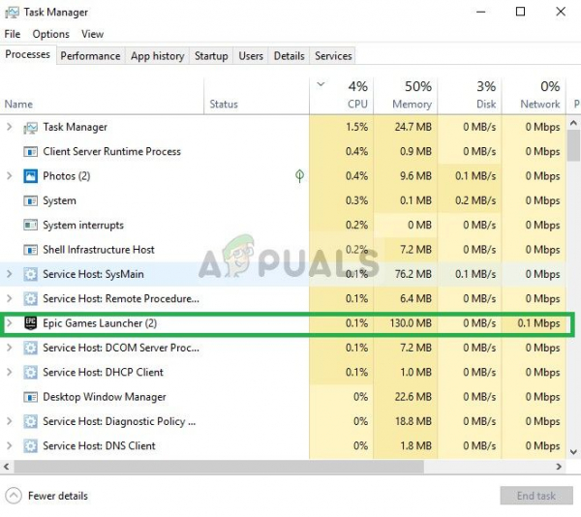The width and height of the screenshot is (581, 517).
Task: Click the Epic Games Launcher icon
Action: (30, 323)
